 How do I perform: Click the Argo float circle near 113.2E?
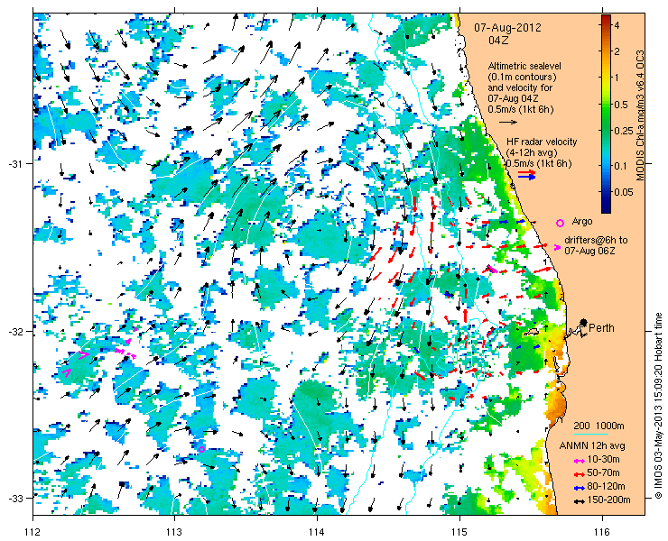[201, 449]
